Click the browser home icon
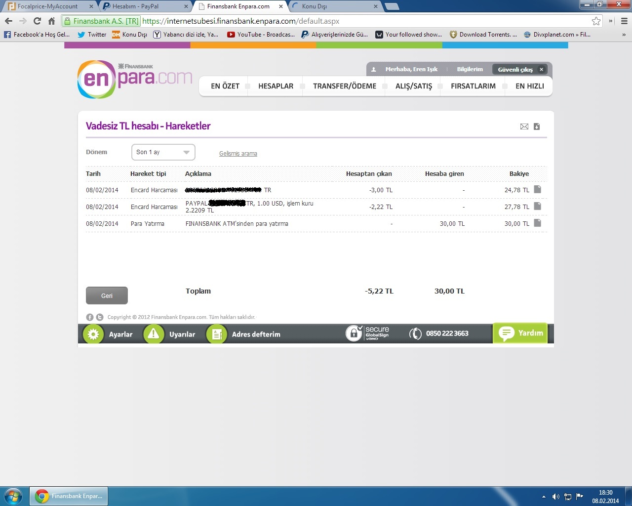Image resolution: width=632 pixels, height=506 pixels. click(51, 21)
